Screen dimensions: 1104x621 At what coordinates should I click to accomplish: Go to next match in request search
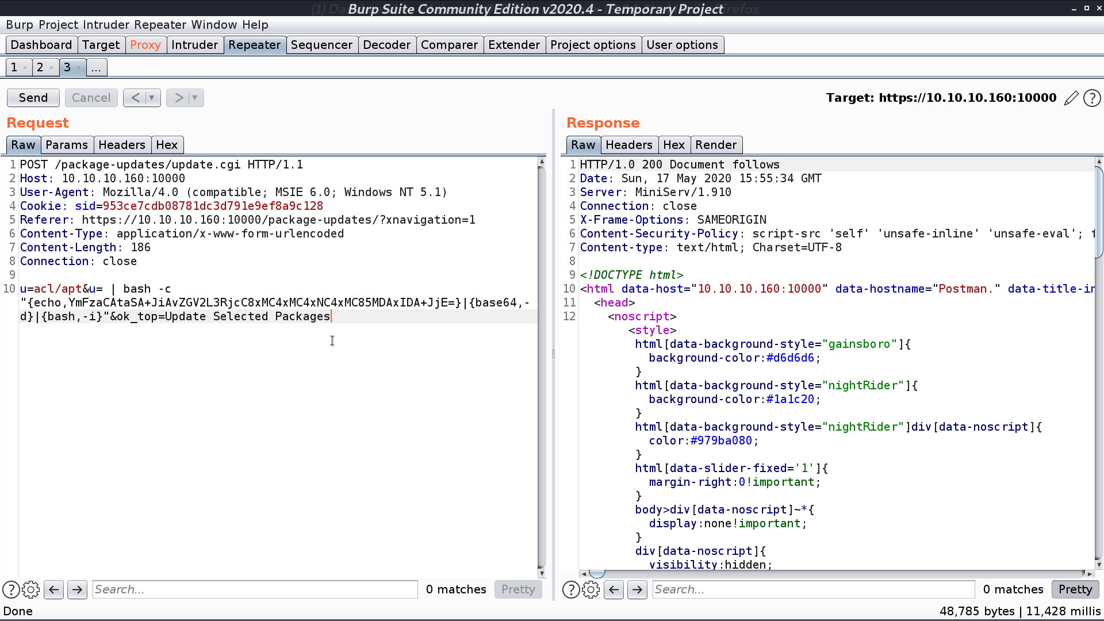78,589
